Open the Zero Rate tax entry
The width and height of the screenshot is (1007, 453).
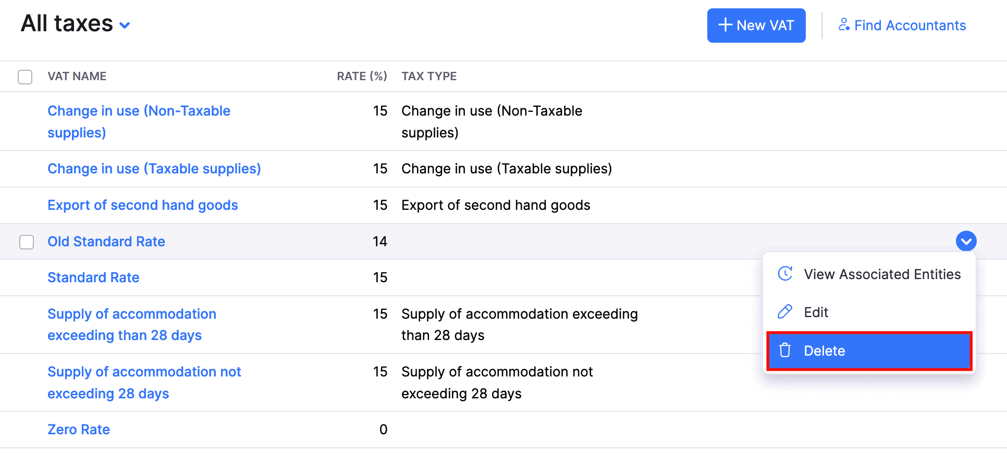point(79,430)
